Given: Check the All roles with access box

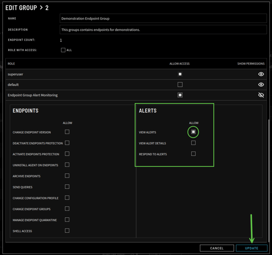Looking at the screenshot, I should click(x=63, y=50).
